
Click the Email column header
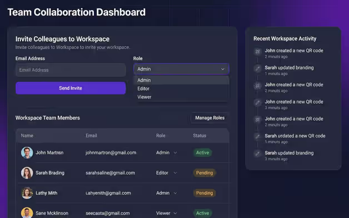coord(91,136)
